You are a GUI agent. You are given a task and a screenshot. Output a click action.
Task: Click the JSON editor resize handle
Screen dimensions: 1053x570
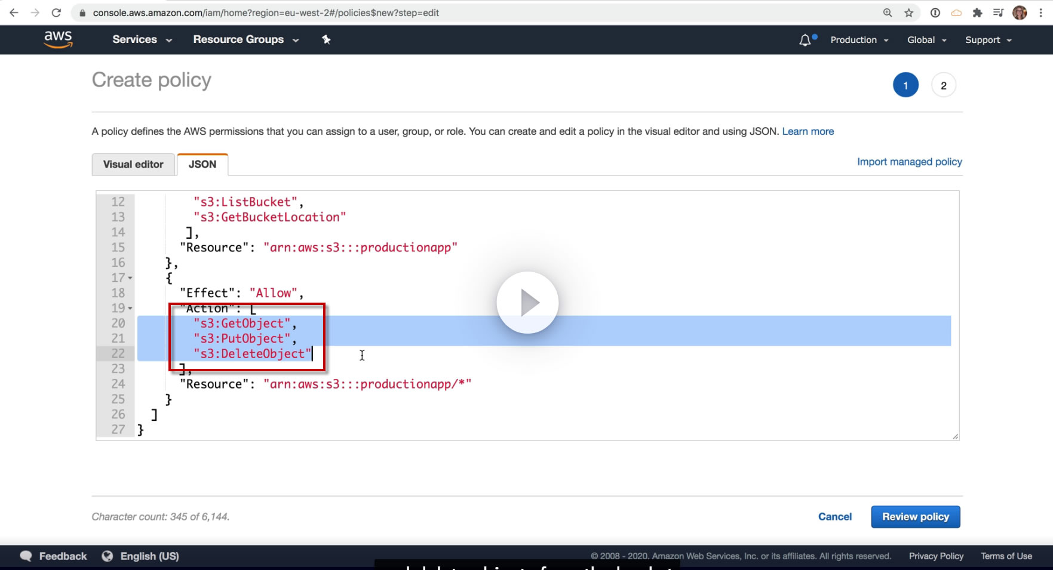(955, 436)
